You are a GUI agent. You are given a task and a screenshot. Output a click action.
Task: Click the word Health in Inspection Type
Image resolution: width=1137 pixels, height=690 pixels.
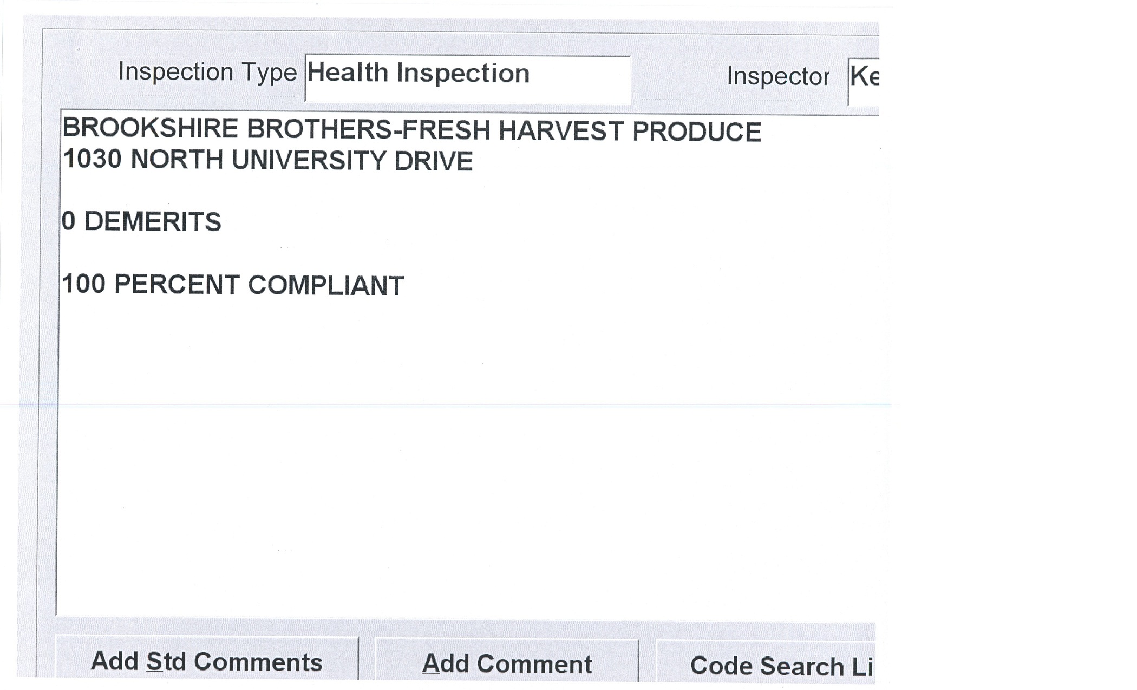[x=348, y=73]
